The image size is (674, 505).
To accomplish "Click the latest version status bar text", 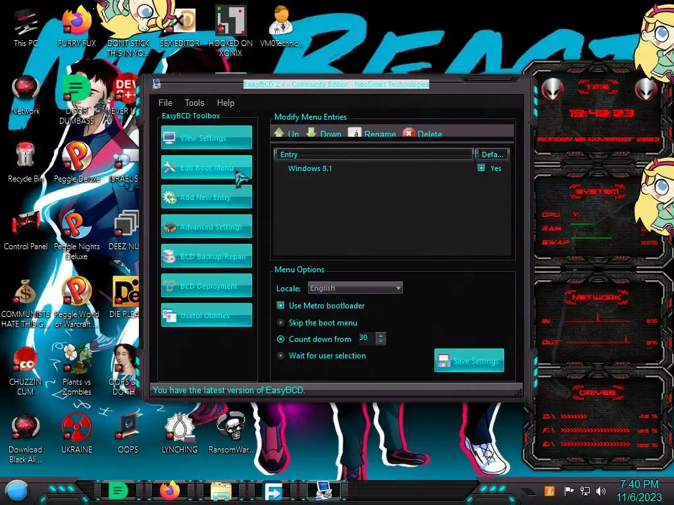I will point(228,390).
